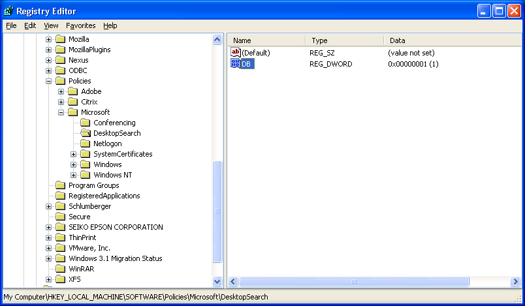Click the open DesktopSearch folder icon
Screen dimensions: 525x306
click(86, 133)
